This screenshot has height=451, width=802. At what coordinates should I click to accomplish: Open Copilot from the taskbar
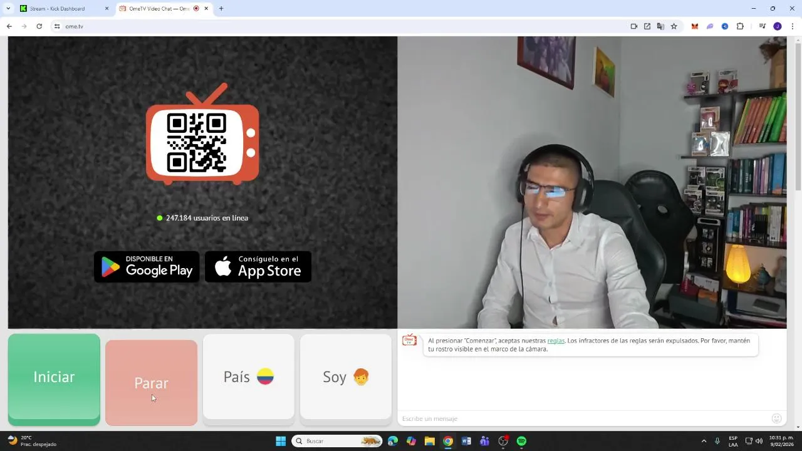point(411,441)
